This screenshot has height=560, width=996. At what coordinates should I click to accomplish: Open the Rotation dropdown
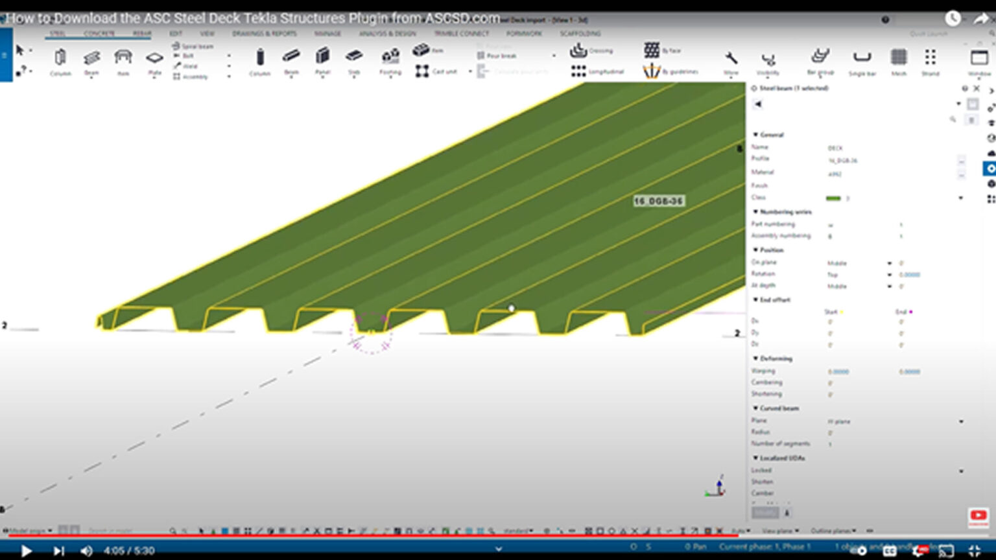pyautogui.click(x=890, y=275)
